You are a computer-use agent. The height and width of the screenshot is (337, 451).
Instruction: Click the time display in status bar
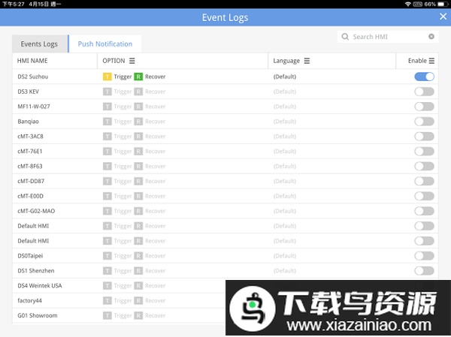point(14,4)
